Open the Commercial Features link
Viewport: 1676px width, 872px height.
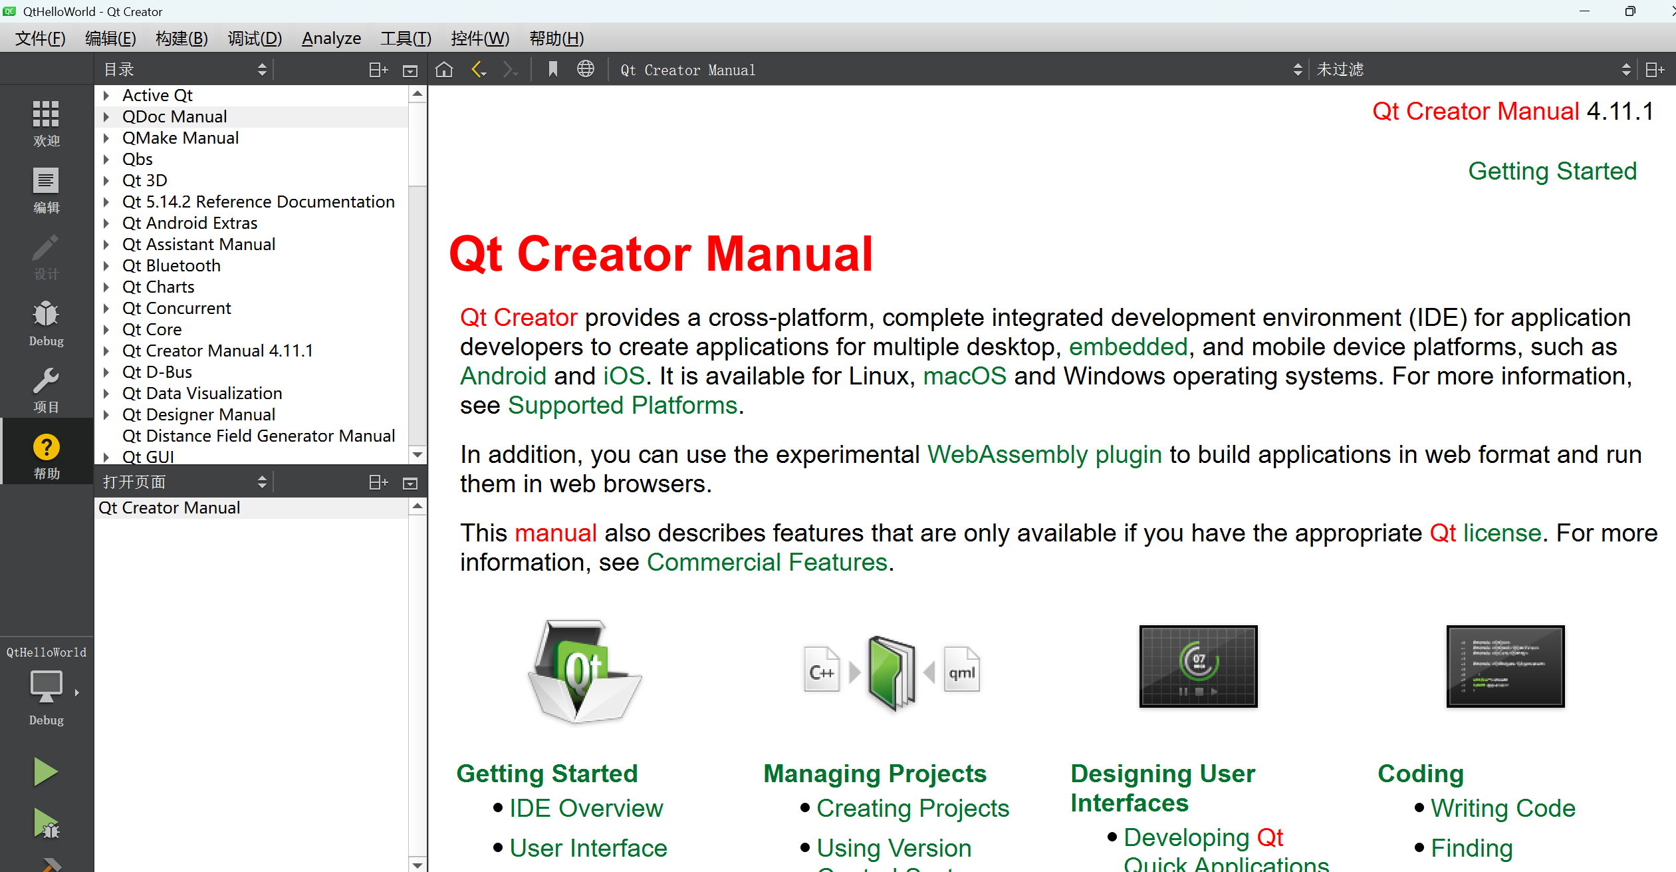[767, 563]
